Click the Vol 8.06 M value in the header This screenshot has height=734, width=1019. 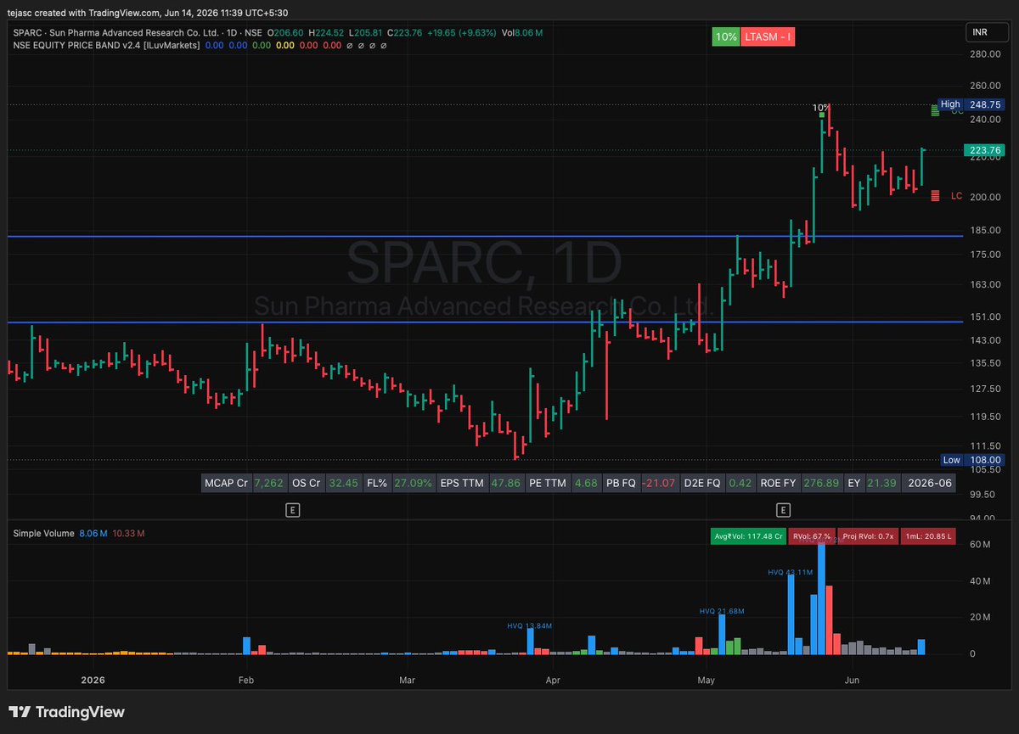point(521,32)
